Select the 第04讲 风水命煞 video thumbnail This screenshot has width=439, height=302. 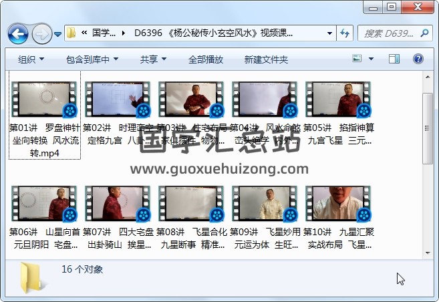265,99
